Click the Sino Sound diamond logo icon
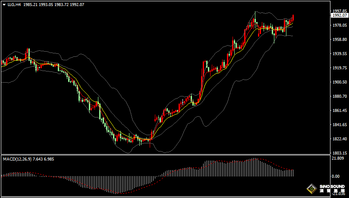This screenshot has height=198, width=349. [x=311, y=189]
